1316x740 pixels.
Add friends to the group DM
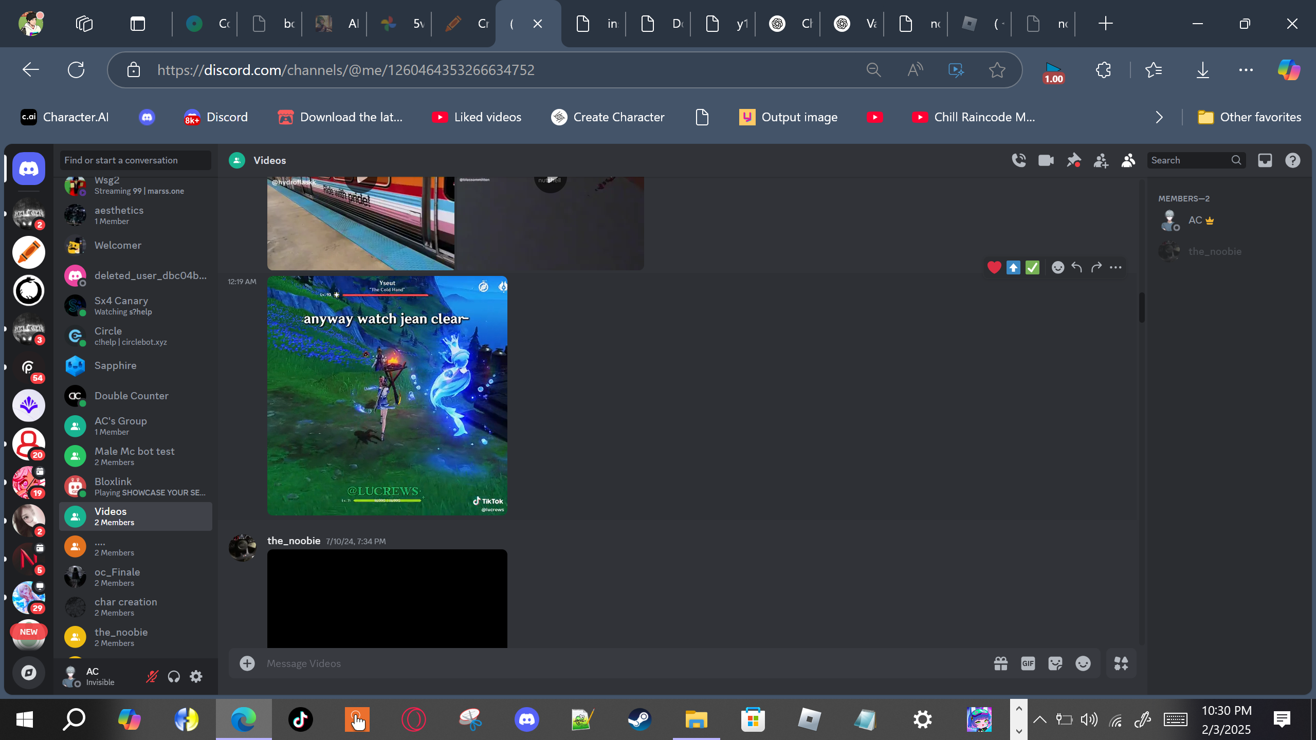(1101, 160)
